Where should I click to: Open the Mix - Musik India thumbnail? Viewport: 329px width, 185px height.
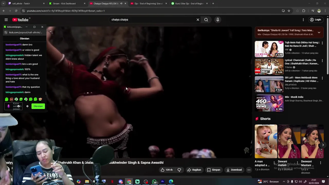pyautogui.click(x=269, y=103)
